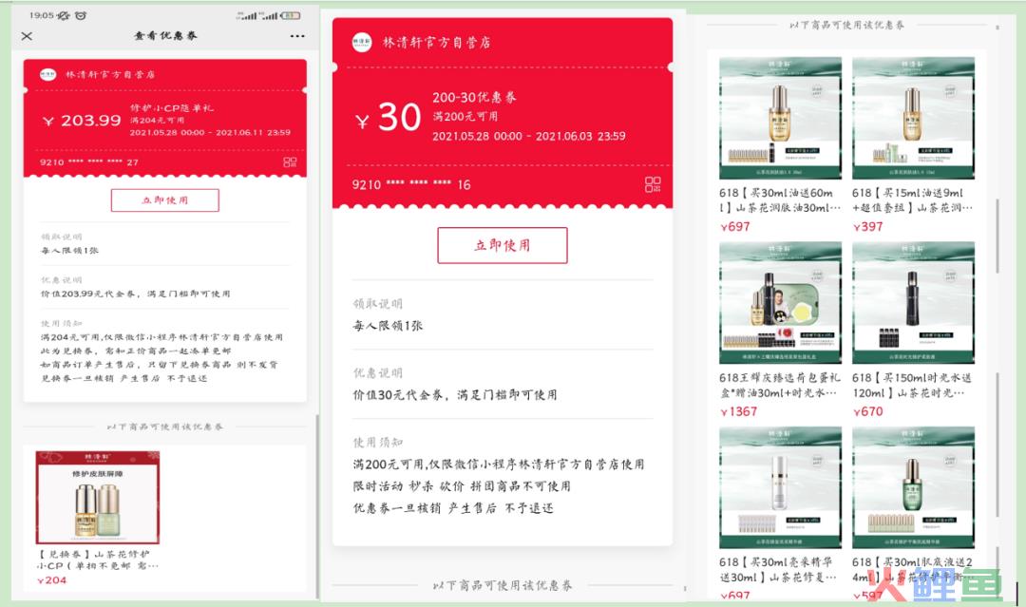
Task: Select the 此为兑换券 usage note line
Action: click(136, 351)
